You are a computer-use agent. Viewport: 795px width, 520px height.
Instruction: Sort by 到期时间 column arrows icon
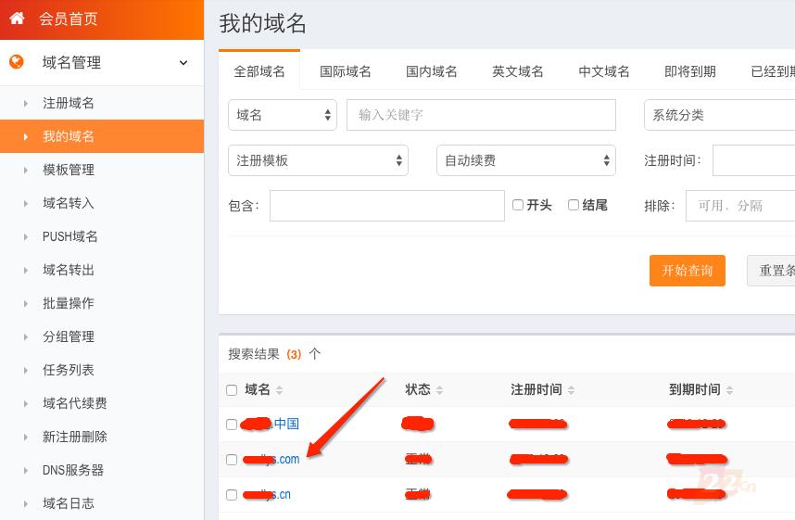pos(730,390)
